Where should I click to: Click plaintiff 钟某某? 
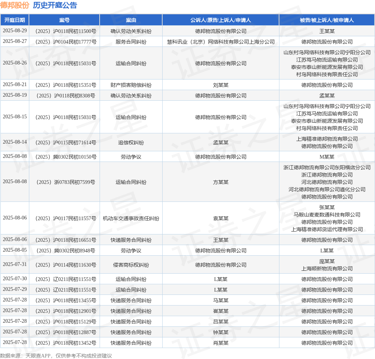220,332
